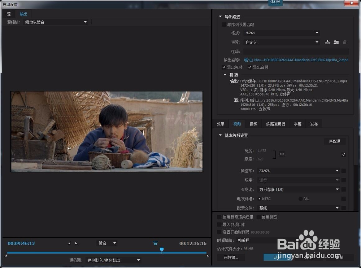Open the 字幕 tab
361x268 pixels.
click(297, 124)
